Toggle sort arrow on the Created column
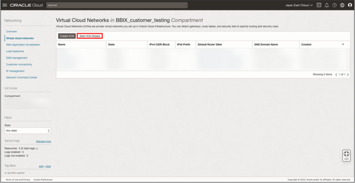 click(x=343, y=45)
